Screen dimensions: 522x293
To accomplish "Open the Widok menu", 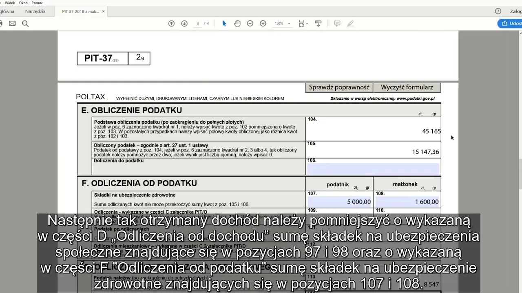I will click(10, 2).
